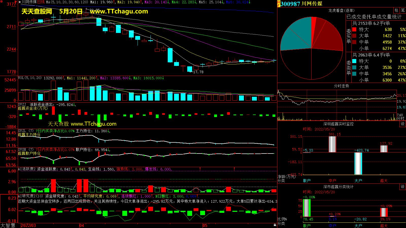Switch the order view to 笔 mode
The height and width of the screenshot is (228, 406).
tap(403, 10)
